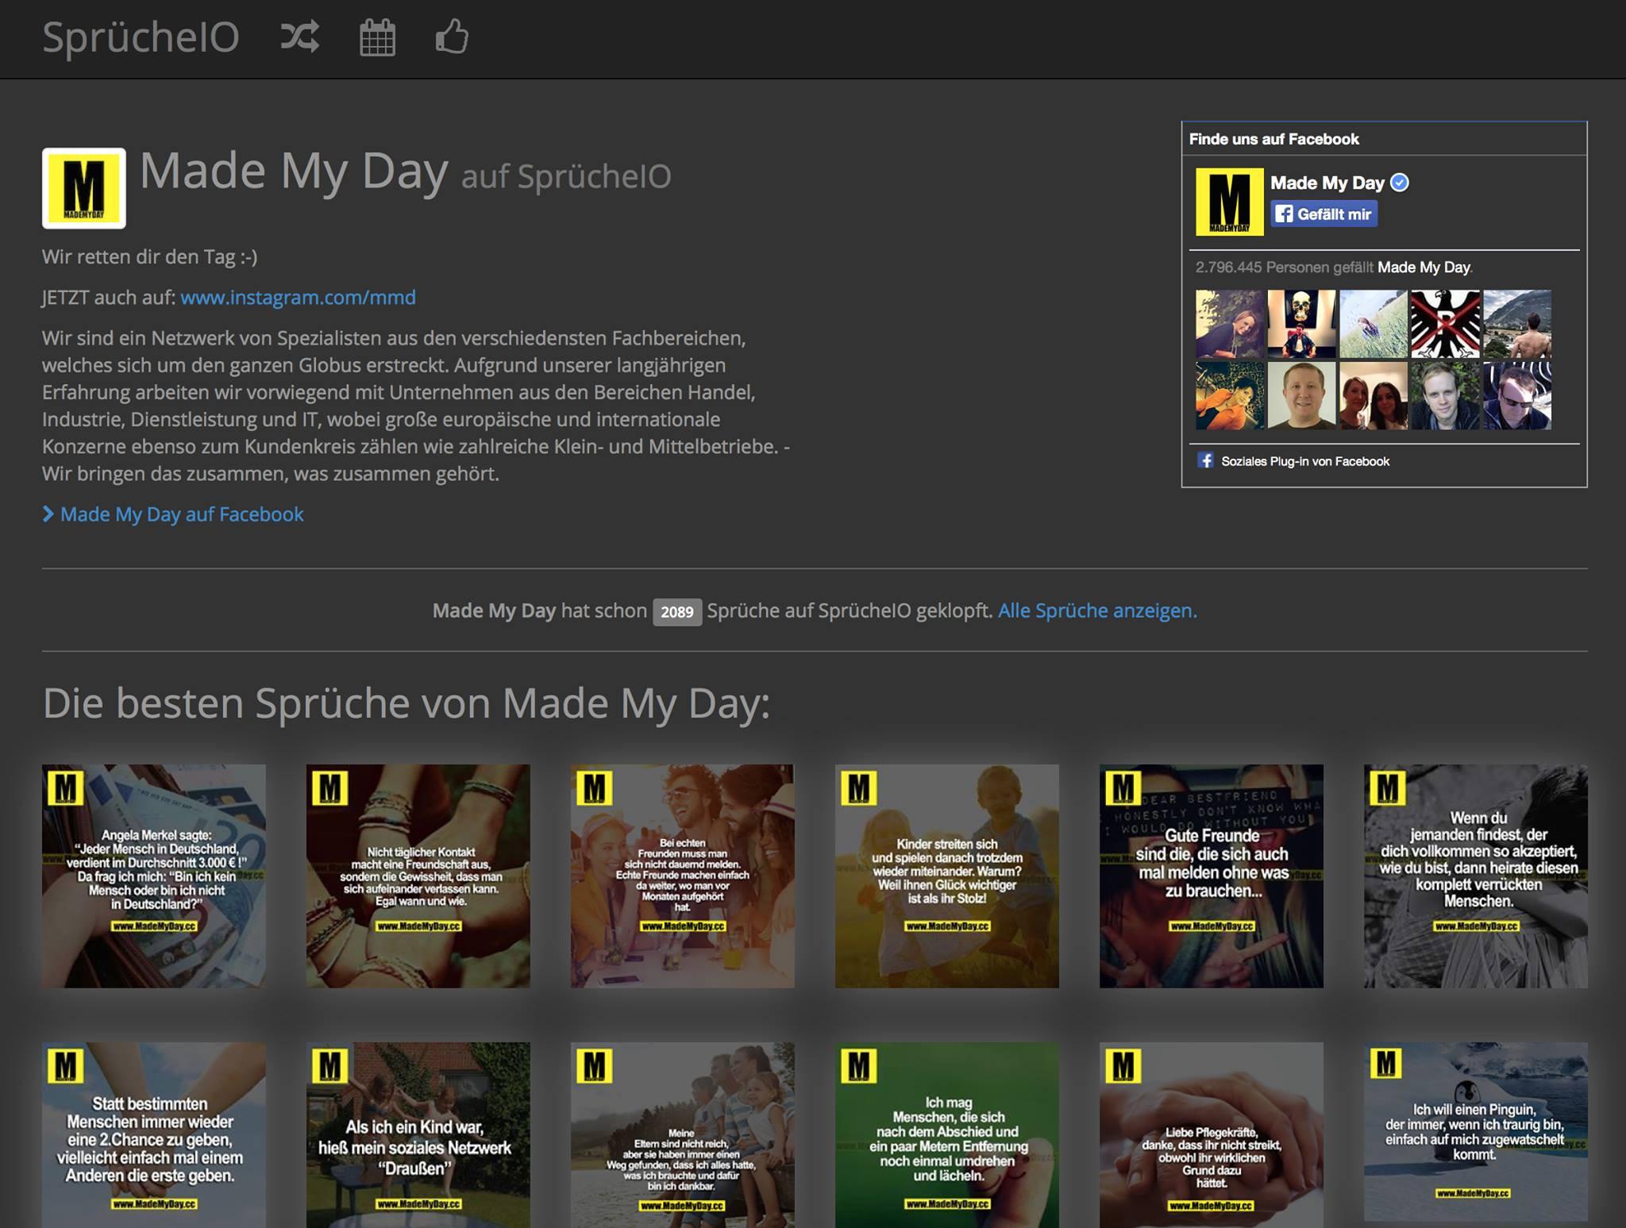Open the Gute Freunde quote image
This screenshot has width=1626, height=1228.
pyautogui.click(x=1212, y=876)
